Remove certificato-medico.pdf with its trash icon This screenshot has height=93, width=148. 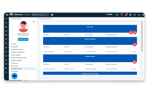(x=135, y=69)
